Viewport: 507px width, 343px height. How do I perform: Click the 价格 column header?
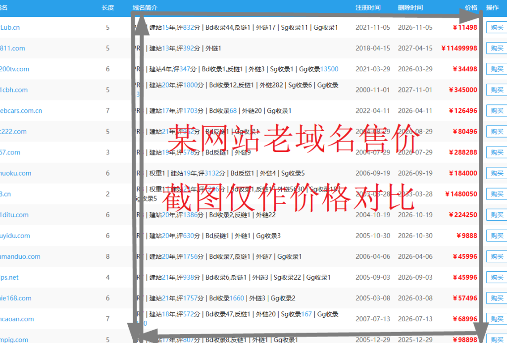(x=471, y=8)
